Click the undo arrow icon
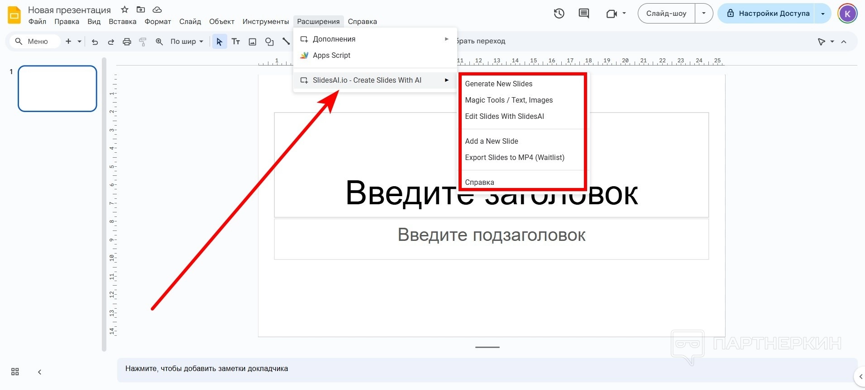Image resolution: width=865 pixels, height=390 pixels. [95, 42]
